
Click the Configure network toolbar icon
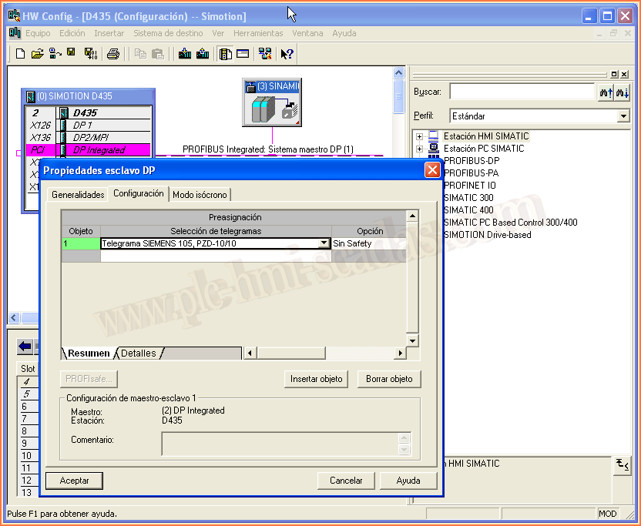click(x=265, y=54)
